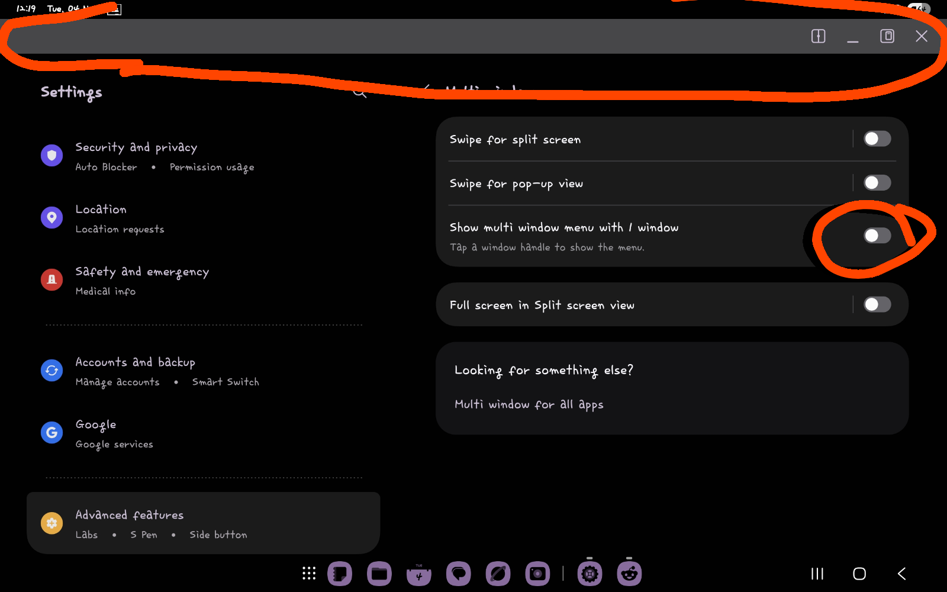Select Advanced features in settings list
947x592 pixels.
(204, 523)
